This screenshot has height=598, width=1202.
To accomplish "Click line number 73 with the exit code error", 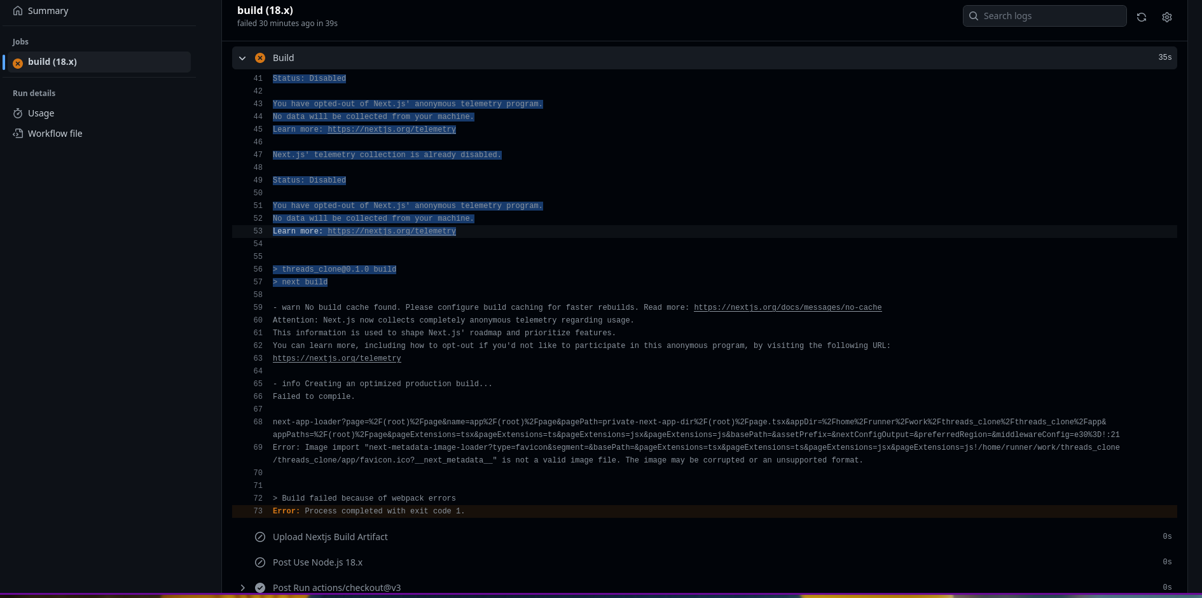I will pos(258,511).
